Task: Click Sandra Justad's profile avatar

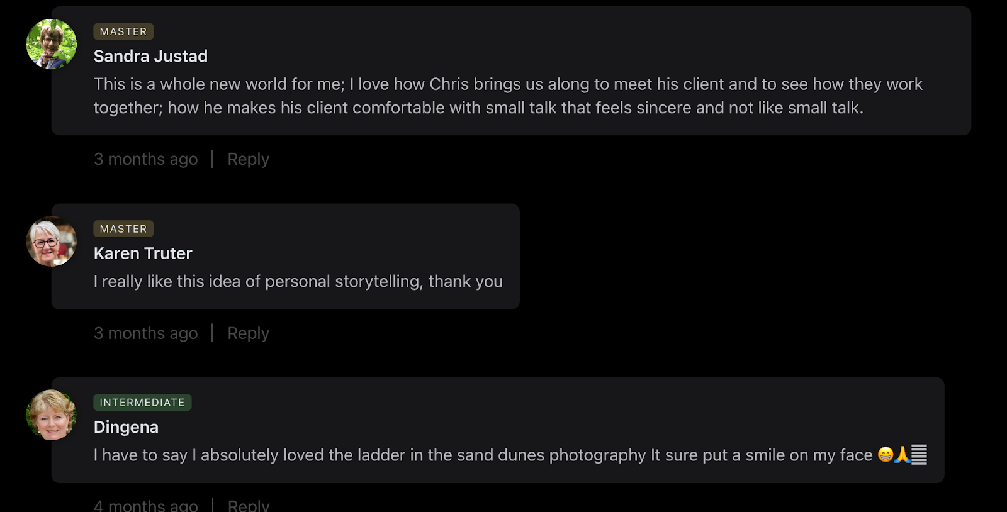Action: click(x=52, y=44)
